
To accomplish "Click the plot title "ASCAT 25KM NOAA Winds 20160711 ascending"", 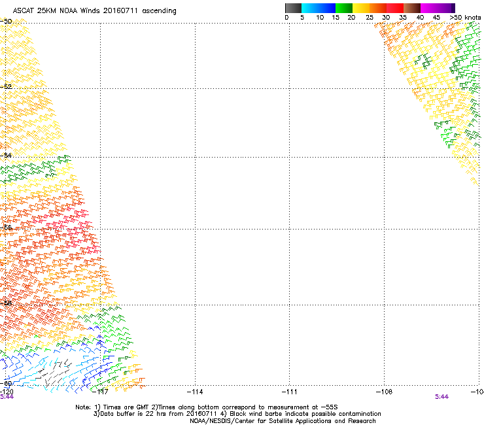I will tap(94, 11).
